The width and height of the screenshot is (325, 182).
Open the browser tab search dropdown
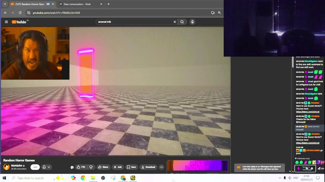[x=5, y=4]
